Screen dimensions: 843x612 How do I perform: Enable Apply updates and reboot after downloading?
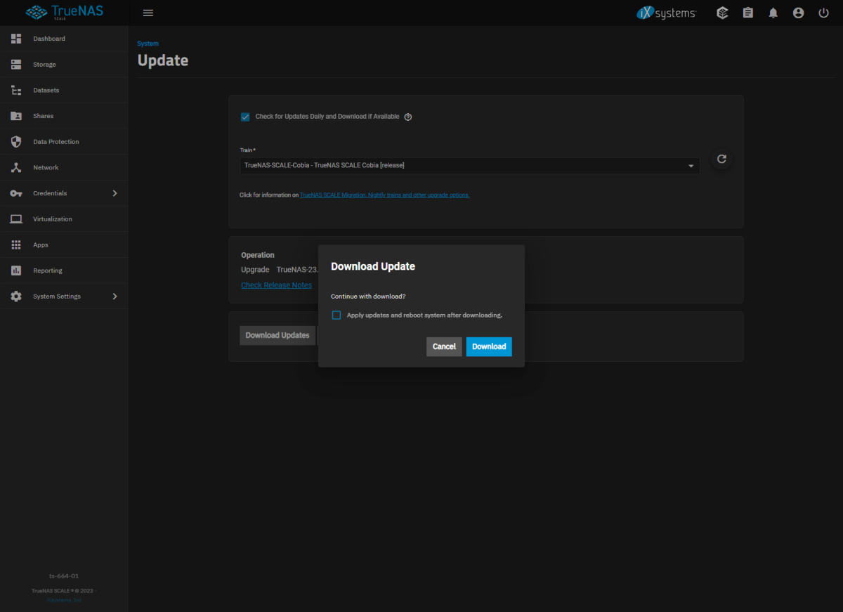pos(336,315)
